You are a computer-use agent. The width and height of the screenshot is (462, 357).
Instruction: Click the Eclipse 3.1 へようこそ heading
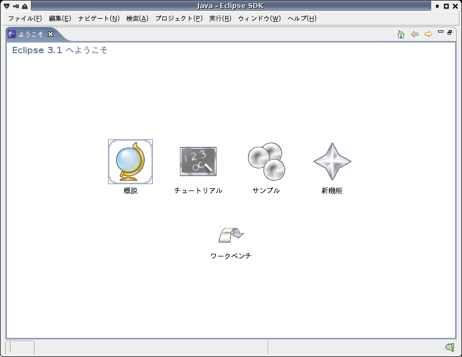[x=60, y=51]
